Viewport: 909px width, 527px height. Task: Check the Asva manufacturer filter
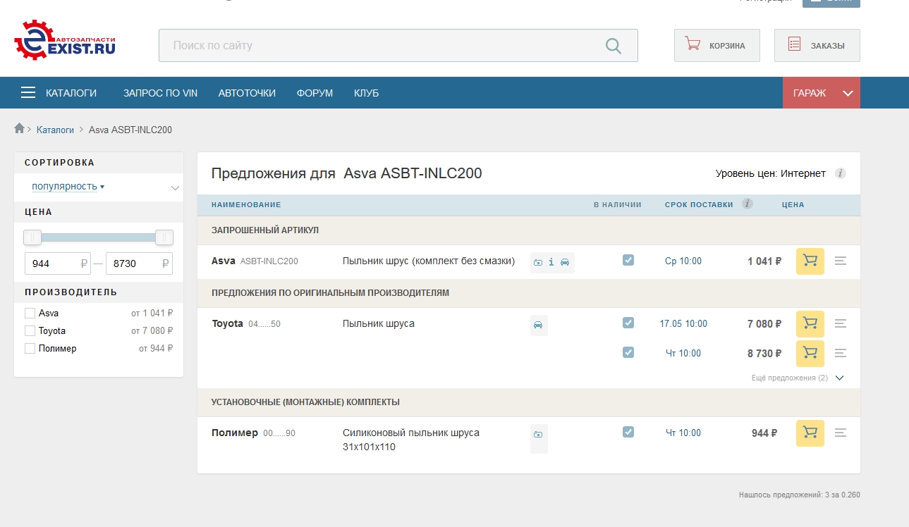pos(30,313)
